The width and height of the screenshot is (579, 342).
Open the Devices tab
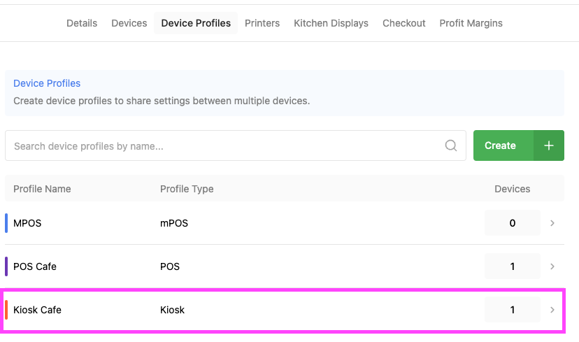point(129,23)
